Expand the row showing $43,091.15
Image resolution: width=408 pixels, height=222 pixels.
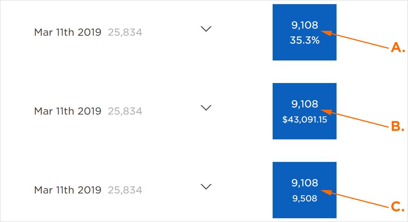(x=206, y=108)
